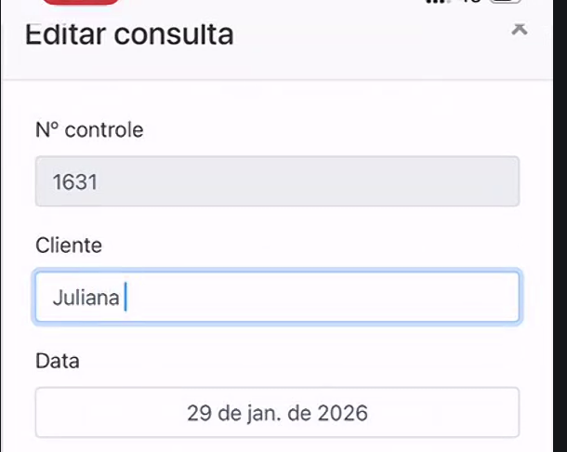Click the number 1631 text
The image size is (567, 452).
pyautogui.click(x=75, y=181)
